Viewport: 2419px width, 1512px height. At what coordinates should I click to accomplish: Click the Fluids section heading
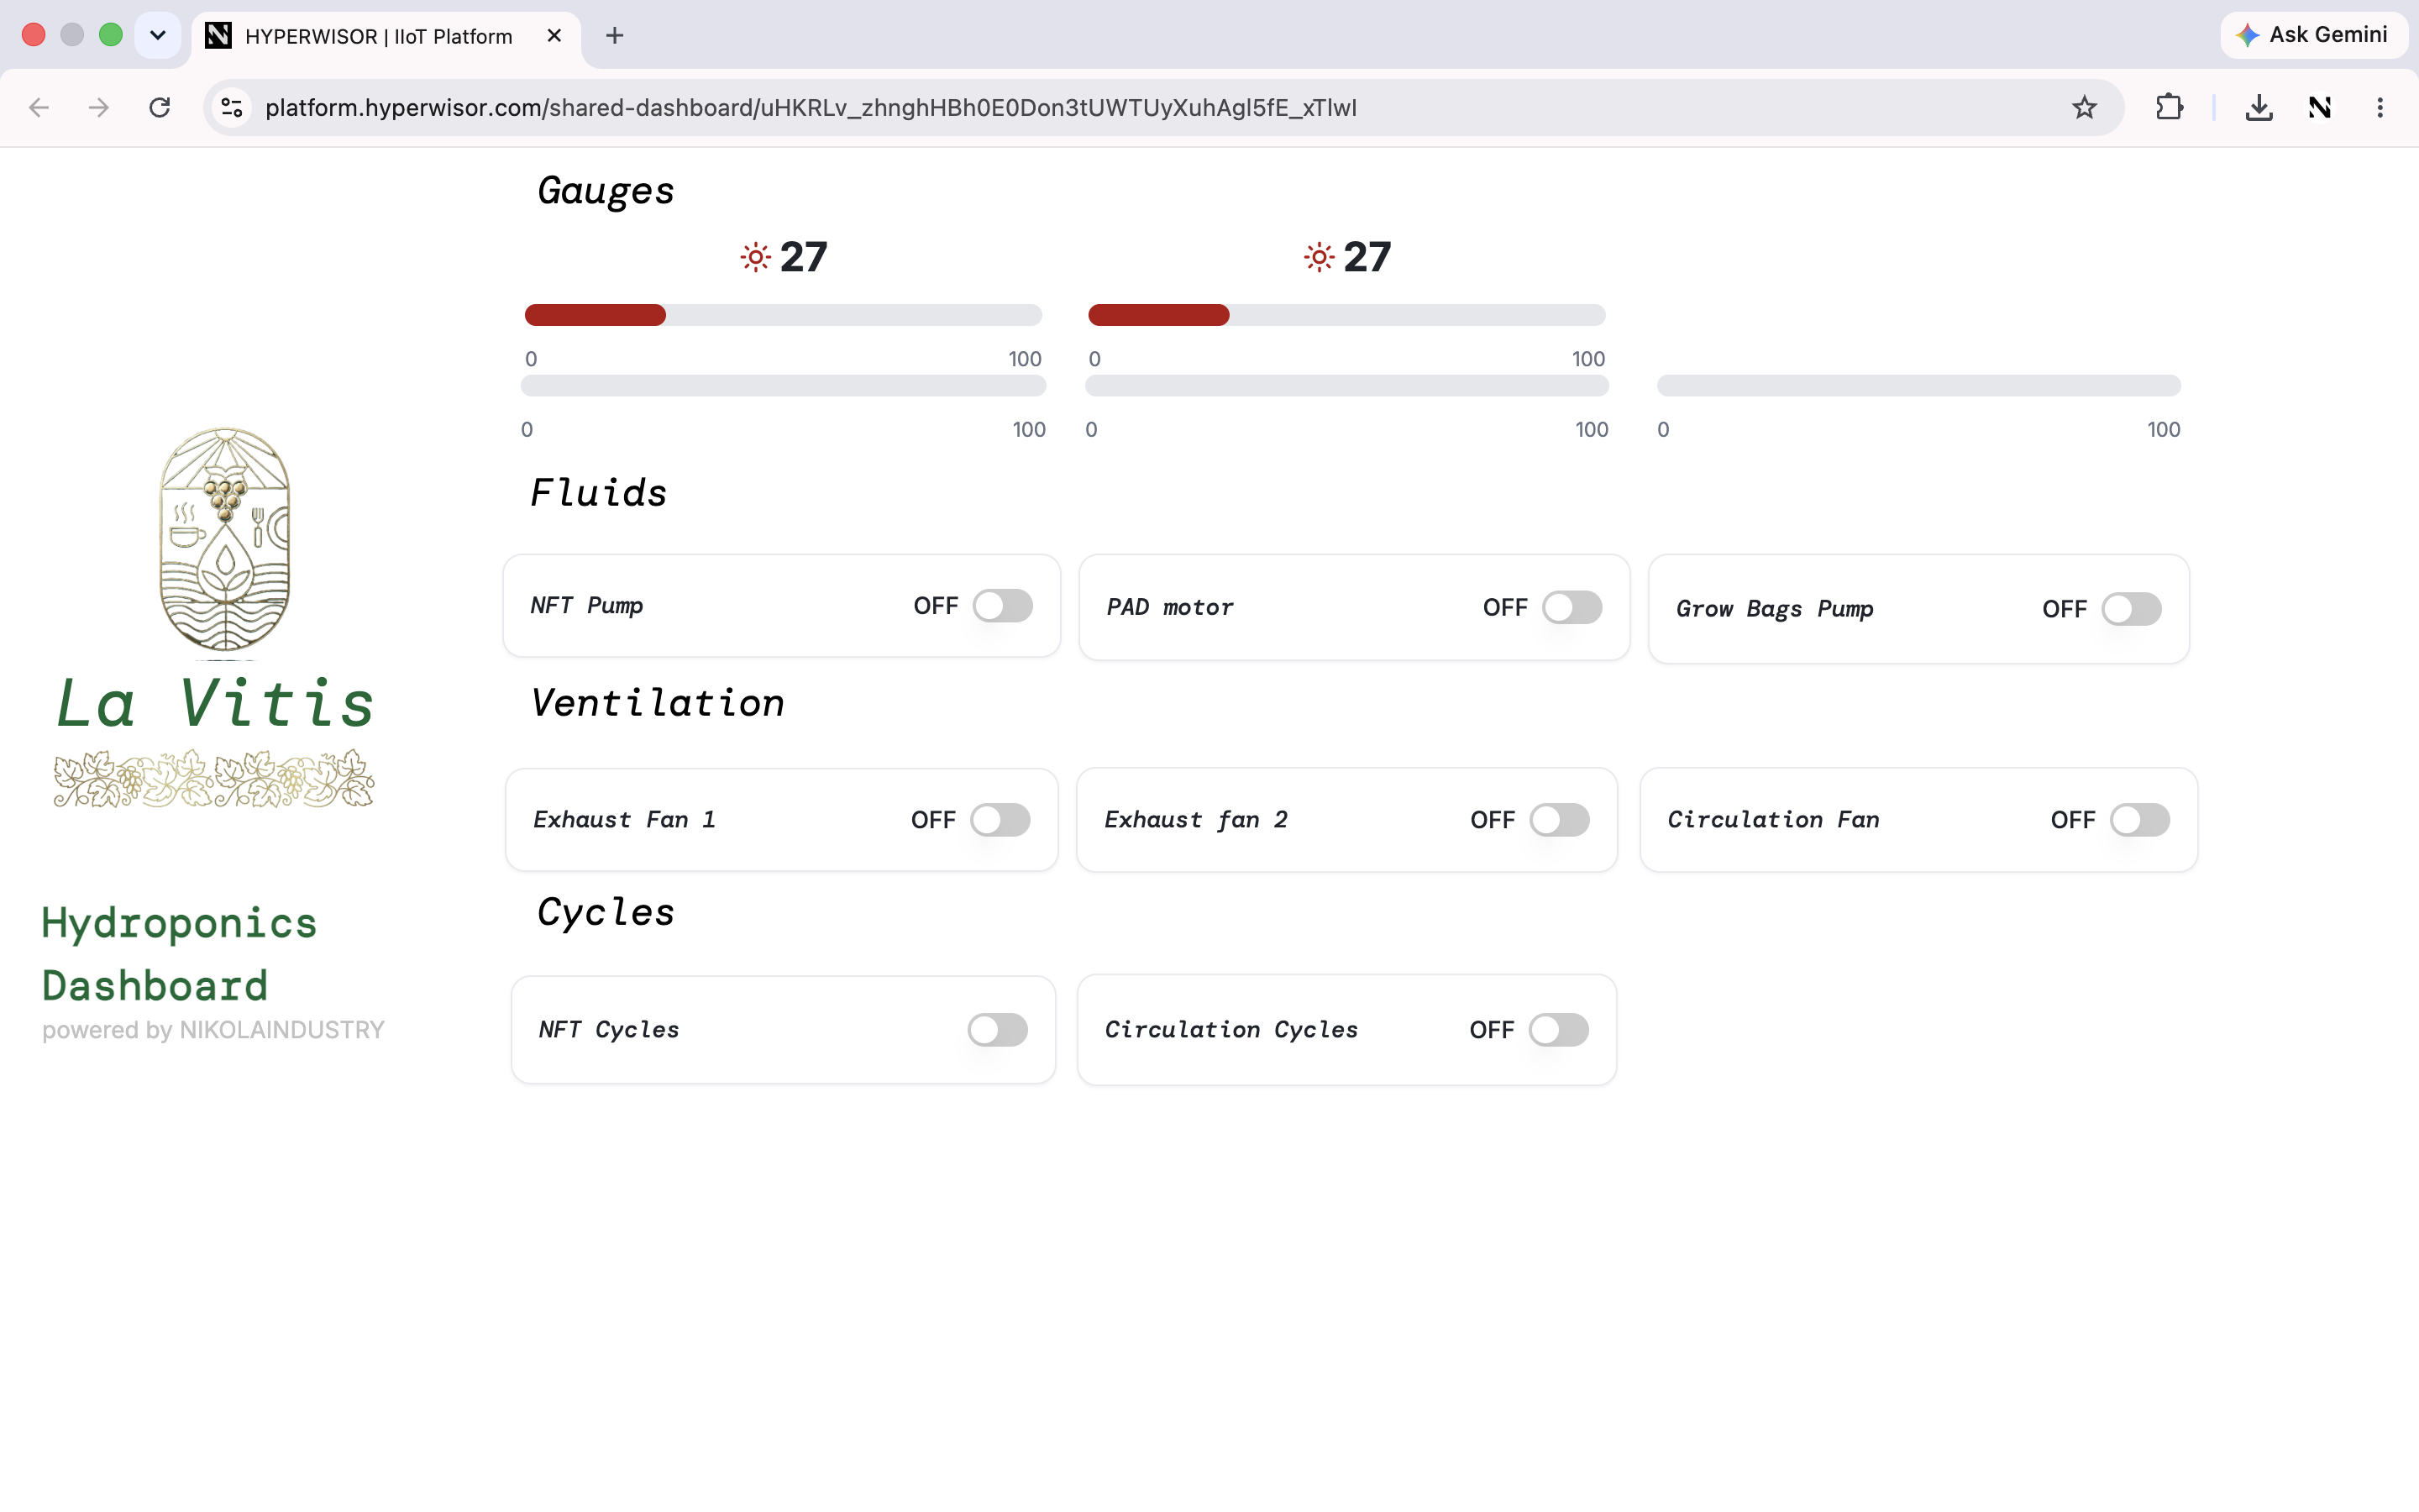click(x=599, y=493)
